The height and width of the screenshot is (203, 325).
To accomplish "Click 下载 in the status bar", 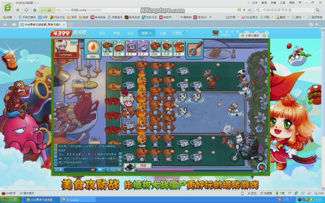I will pyautogui.click(x=280, y=193).
